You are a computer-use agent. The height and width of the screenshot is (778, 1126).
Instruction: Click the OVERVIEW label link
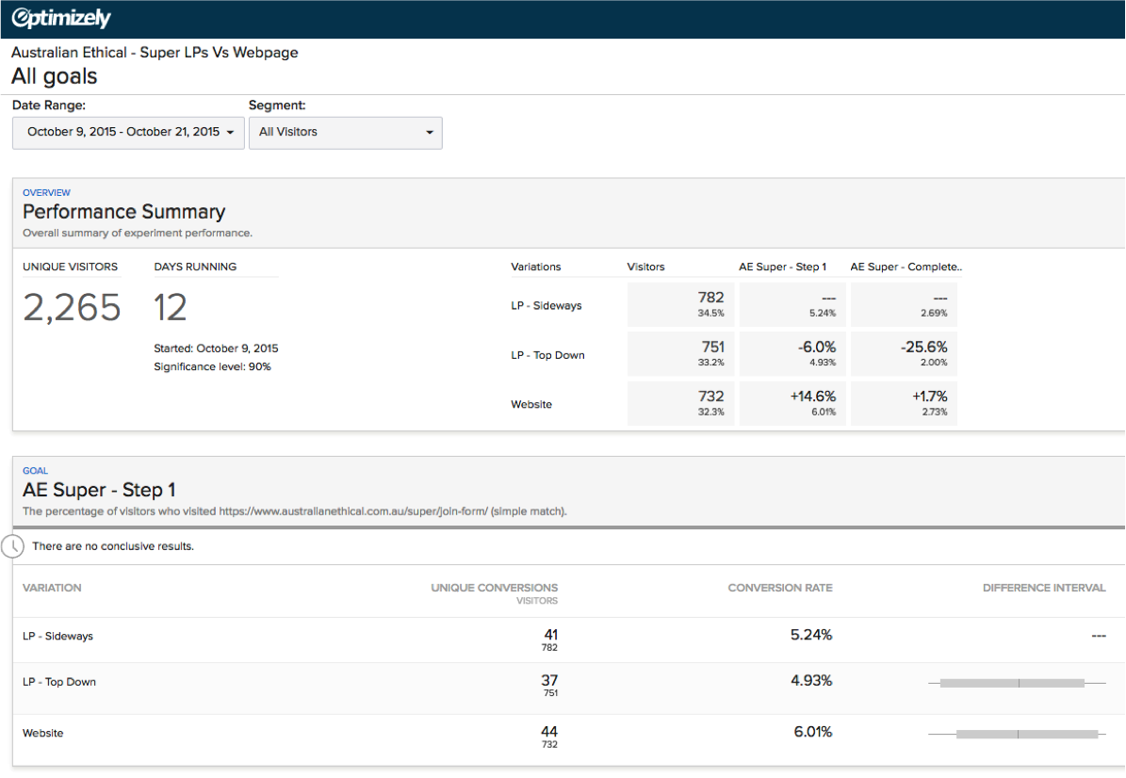(x=47, y=192)
